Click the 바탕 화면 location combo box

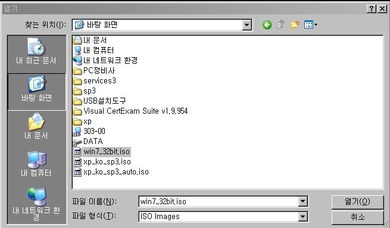tap(162, 25)
